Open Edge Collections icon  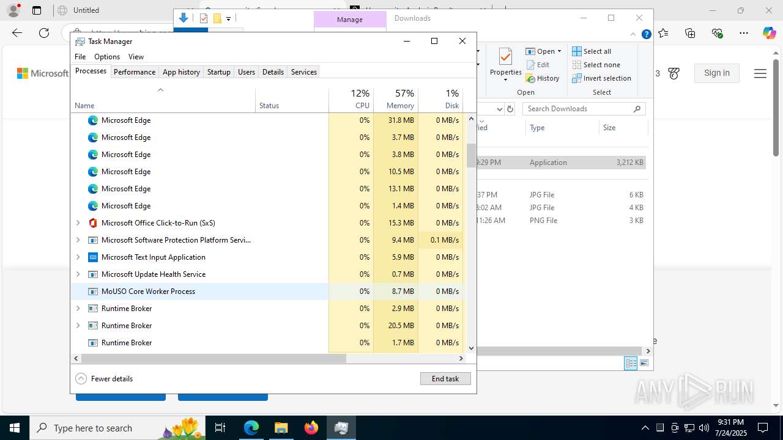pos(690,33)
